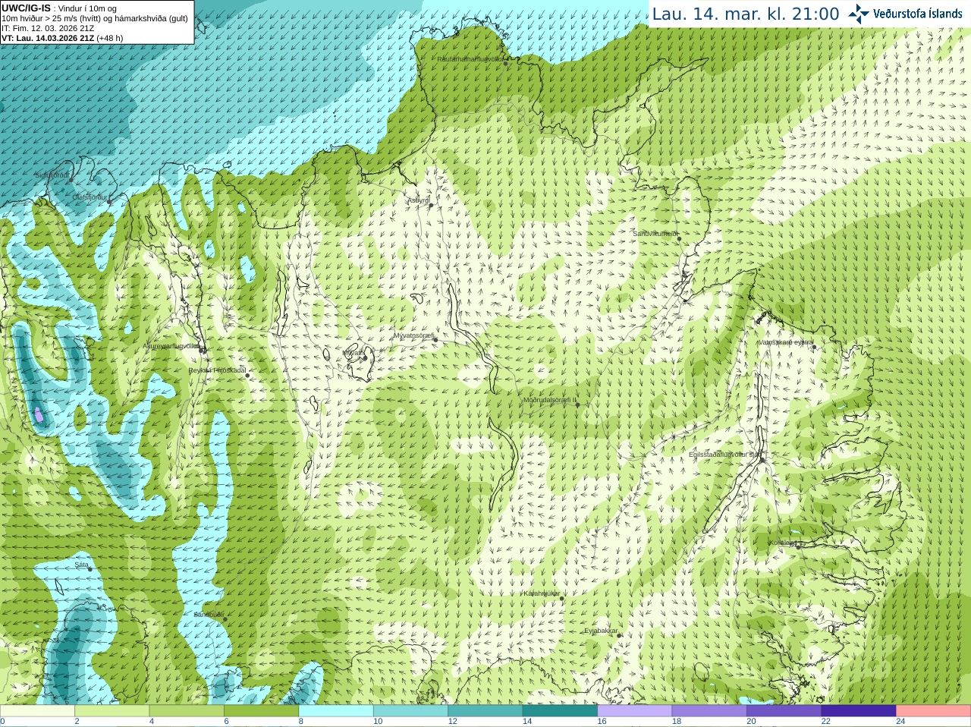The image size is (971, 727).
Task: Select the Kárahnjúkar station label
Action: tap(542, 593)
